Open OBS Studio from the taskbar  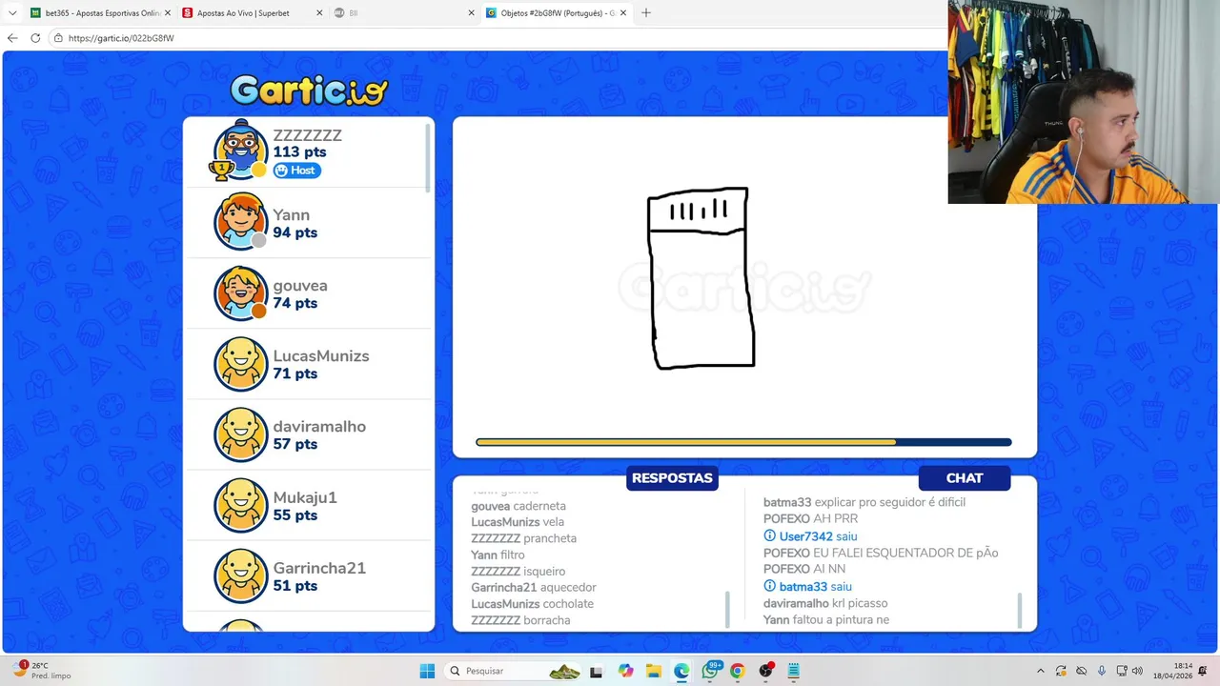tap(765, 671)
